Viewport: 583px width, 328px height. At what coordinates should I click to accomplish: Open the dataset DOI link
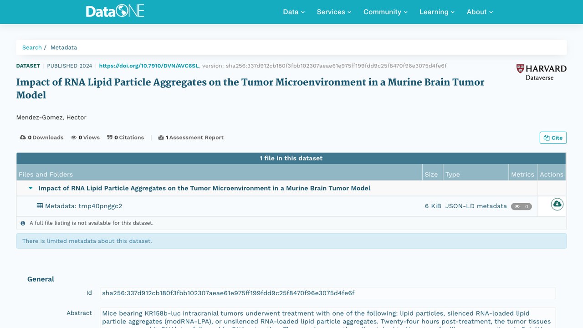click(x=149, y=66)
